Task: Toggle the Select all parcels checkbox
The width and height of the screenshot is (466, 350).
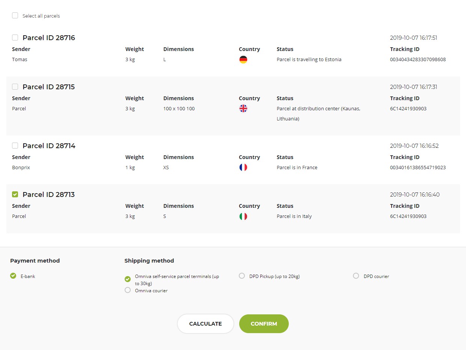Action: tap(15, 16)
